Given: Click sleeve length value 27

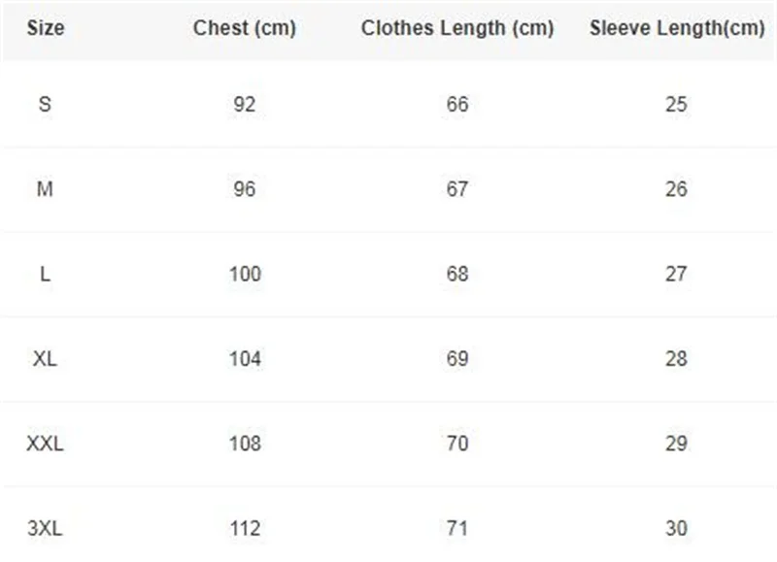Looking at the screenshot, I should click(676, 274).
